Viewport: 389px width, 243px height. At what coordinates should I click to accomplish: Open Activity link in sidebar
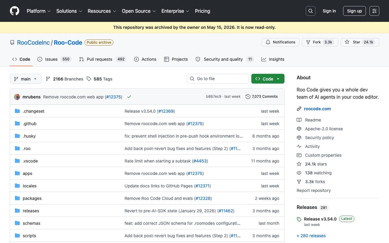coord(312,146)
